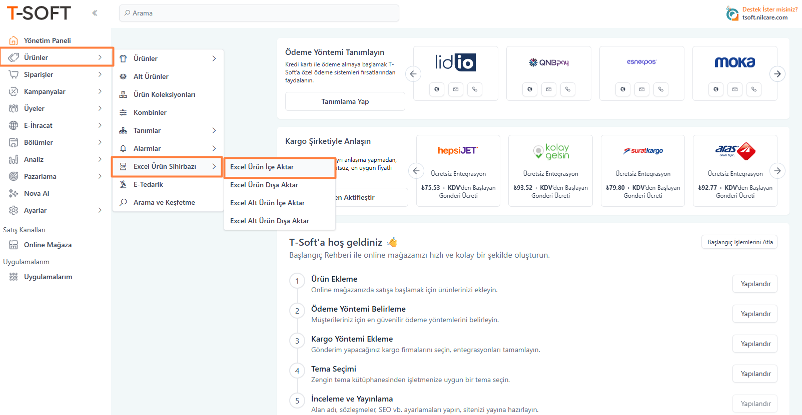Click the Destek support avatar icon
802x415 pixels.
732,13
